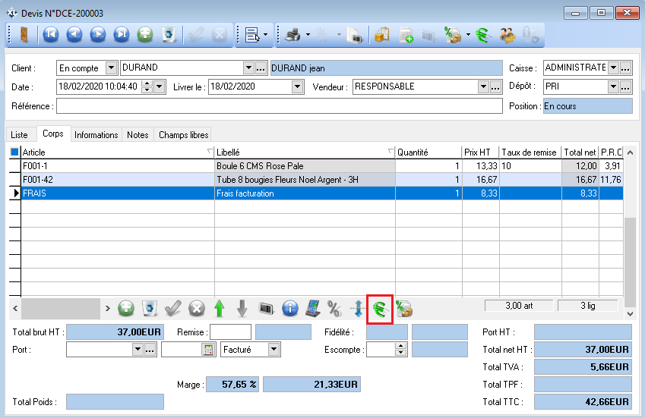Open the 'Facturé' port dropdown
Image resolution: width=645 pixels, height=418 pixels.
274,350
